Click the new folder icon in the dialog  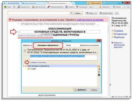pyautogui.click(x=99, y=66)
